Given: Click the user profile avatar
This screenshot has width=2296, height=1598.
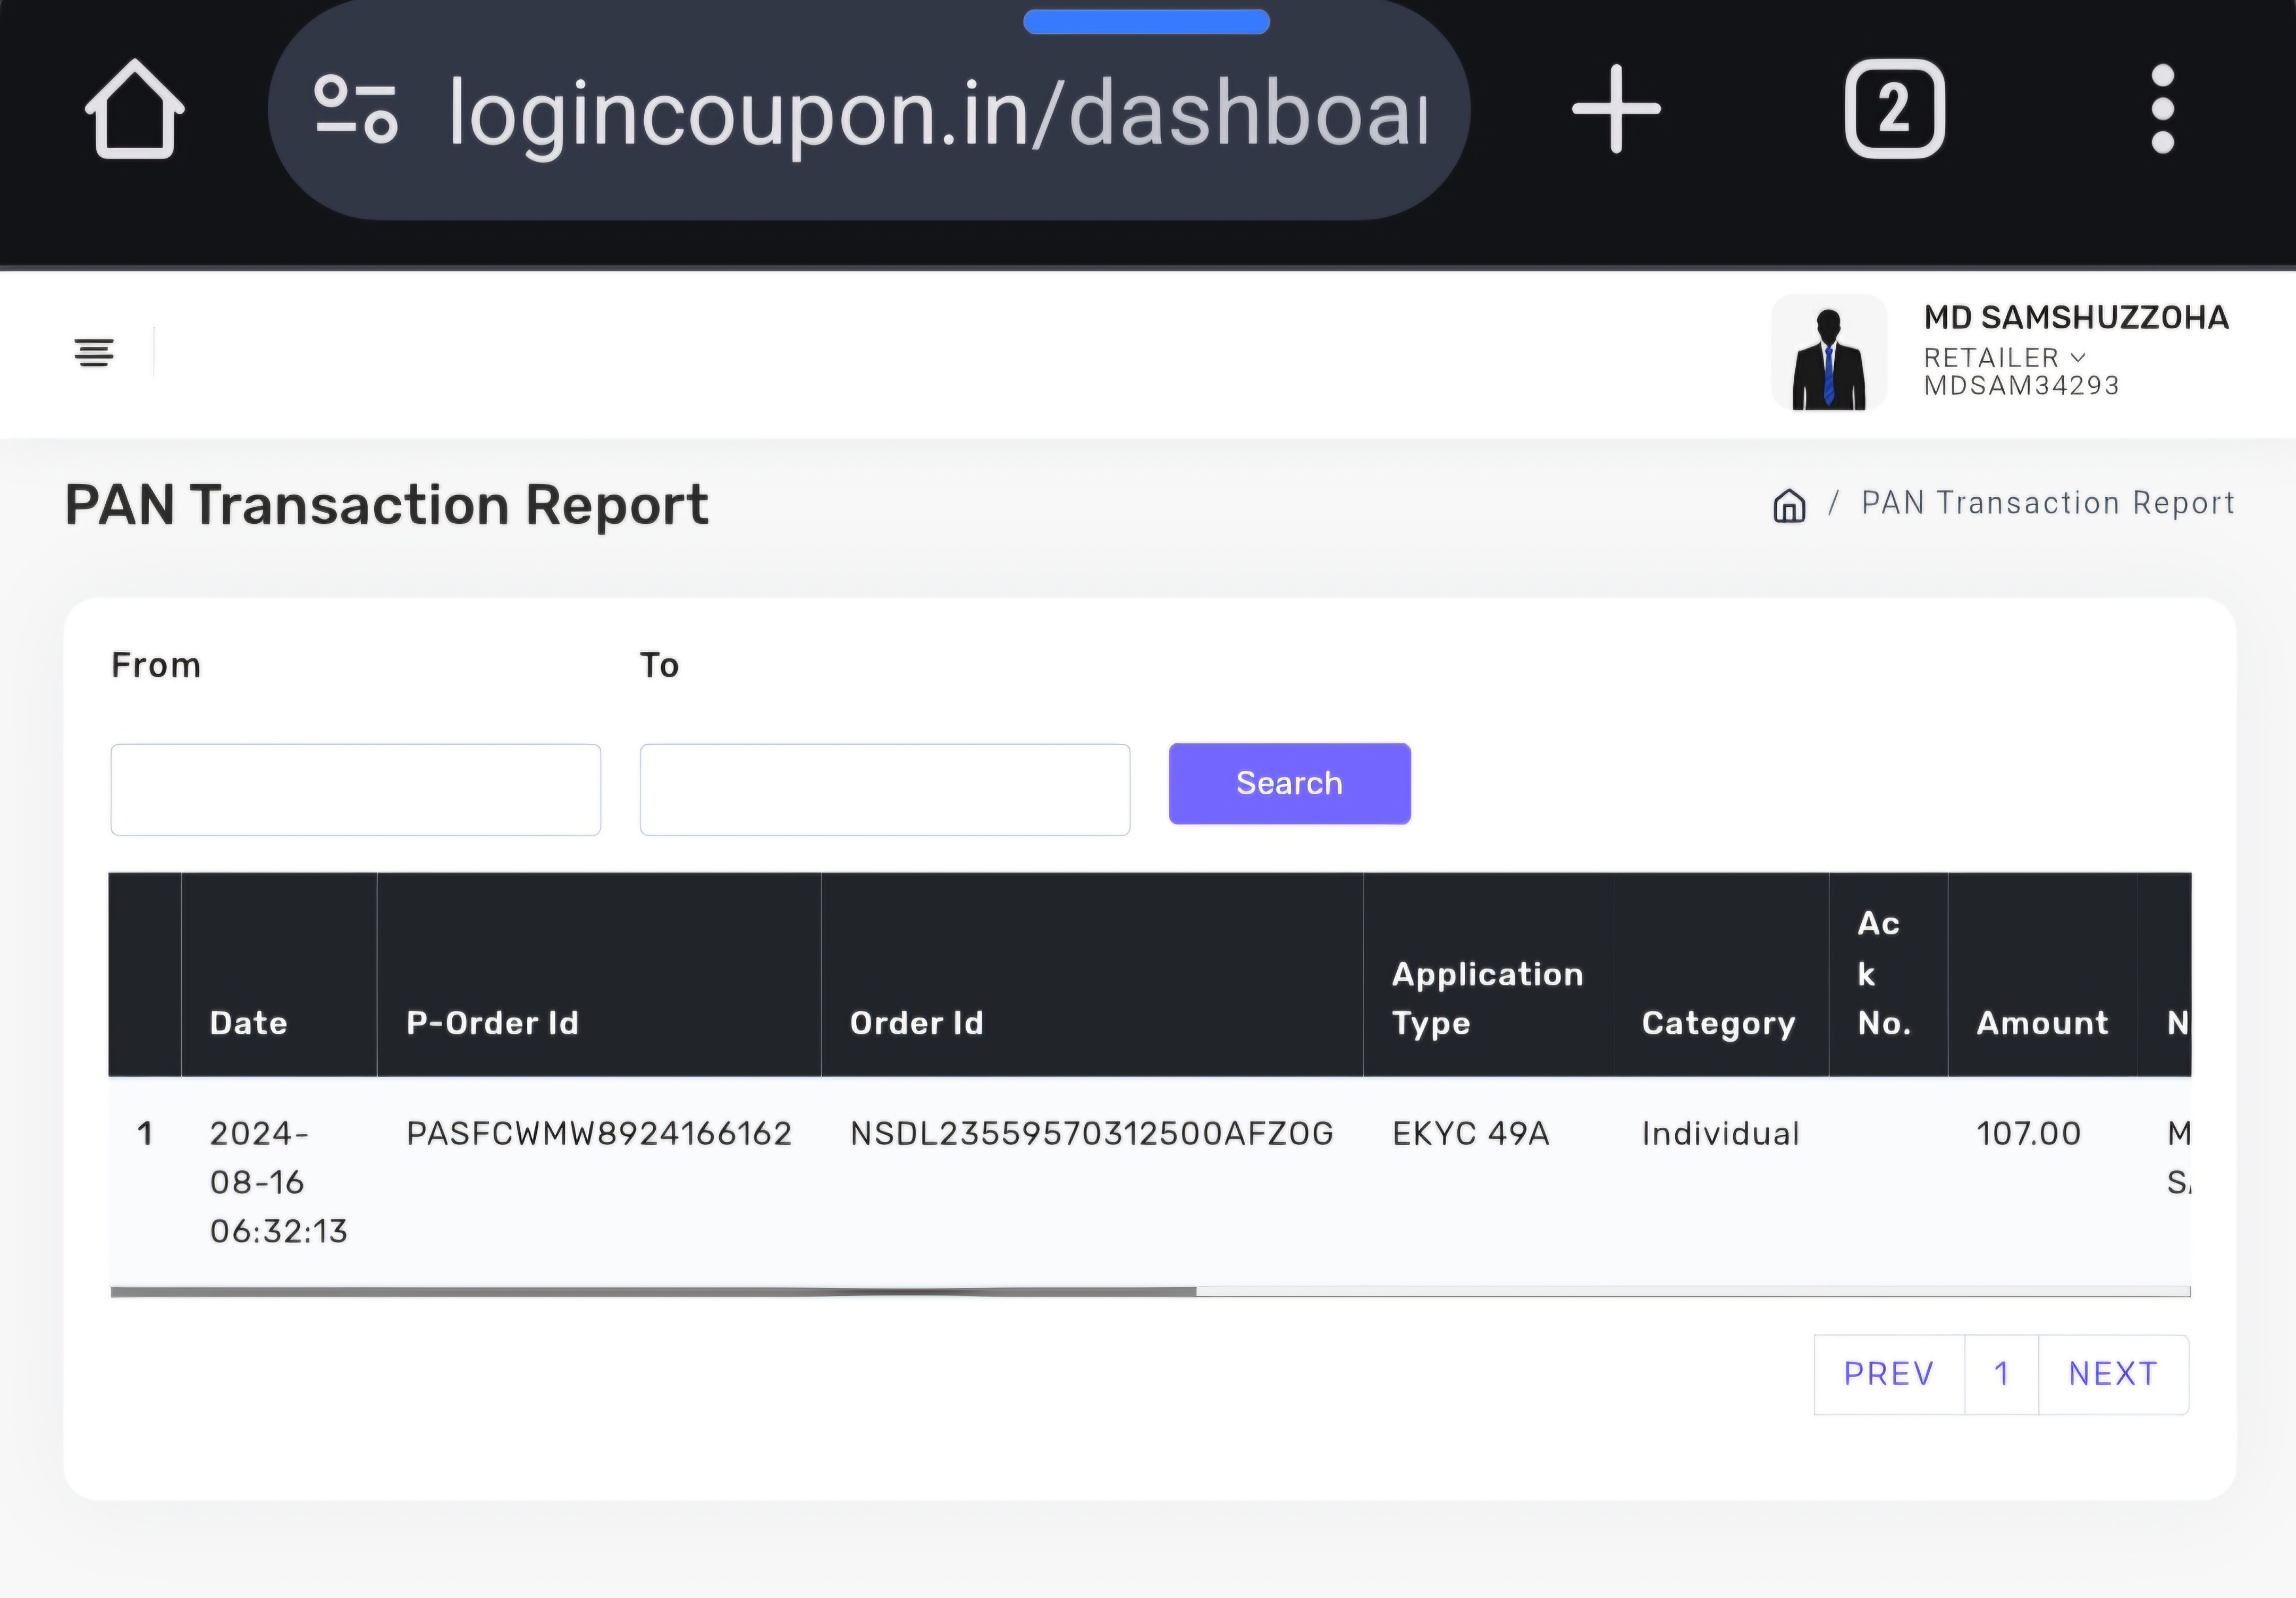Looking at the screenshot, I should pos(1829,353).
